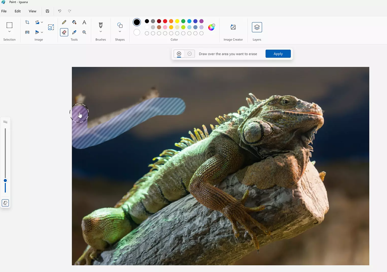Adjust the eraser size slider handle
Viewport: 387px width, 272px height.
[x=5, y=181]
